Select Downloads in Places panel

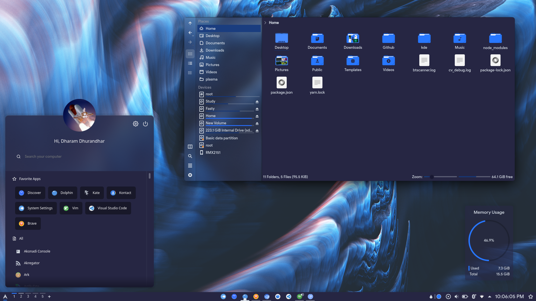215,50
